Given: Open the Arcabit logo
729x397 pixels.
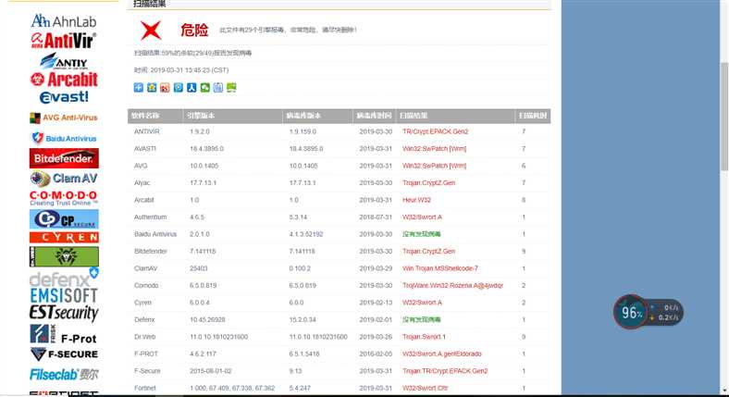Looking at the screenshot, I should [64, 80].
